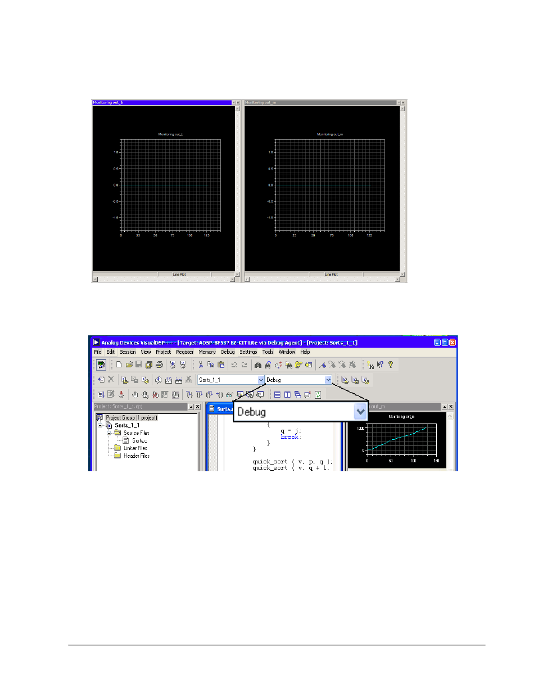Open the Settings menu
Viewport: 534px width, 692px height.
248,352
